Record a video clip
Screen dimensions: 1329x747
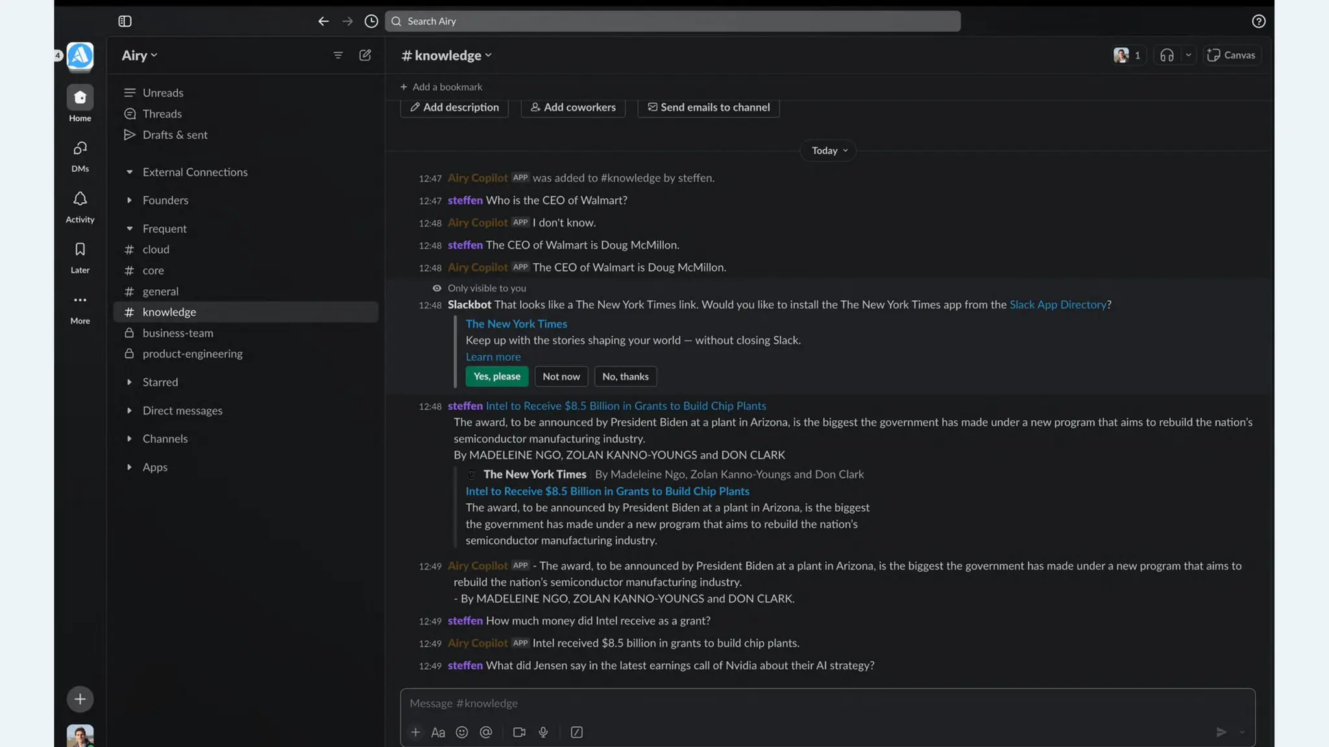tap(519, 732)
